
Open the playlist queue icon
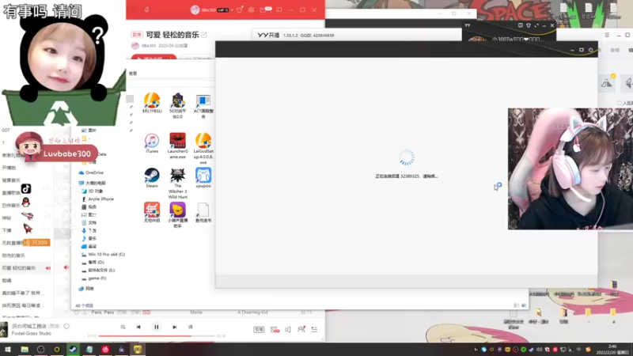[314, 329]
